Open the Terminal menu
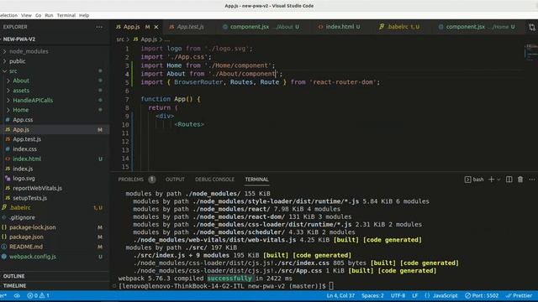538x302 pixels. 66,15
